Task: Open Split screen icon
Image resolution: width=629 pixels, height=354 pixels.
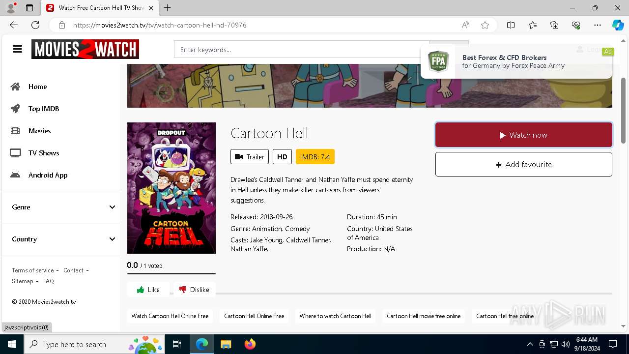Action: click(x=511, y=25)
